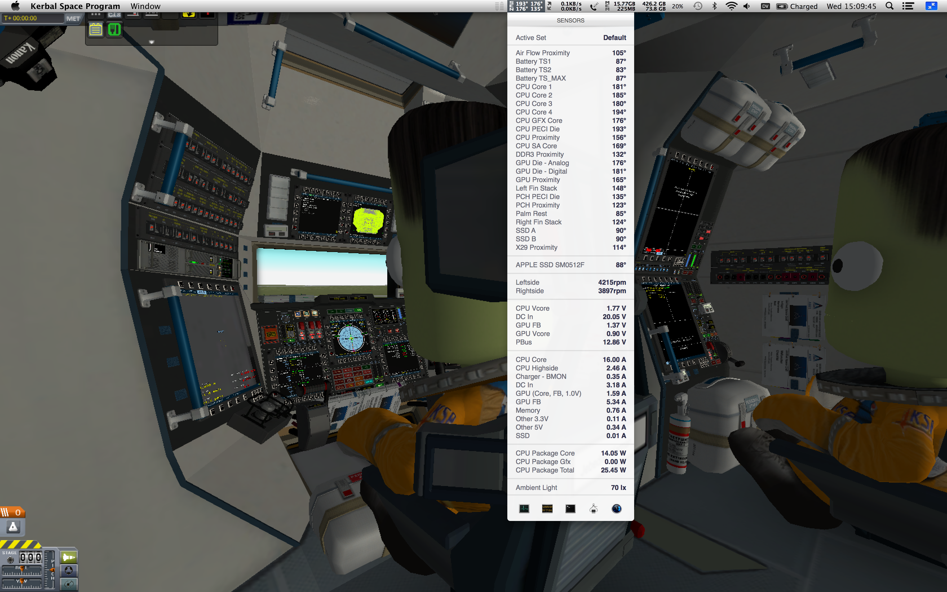Image resolution: width=947 pixels, height=592 pixels.
Task: Click the blue arrows icon in menu bar
Action: click(x=931, y=6)
